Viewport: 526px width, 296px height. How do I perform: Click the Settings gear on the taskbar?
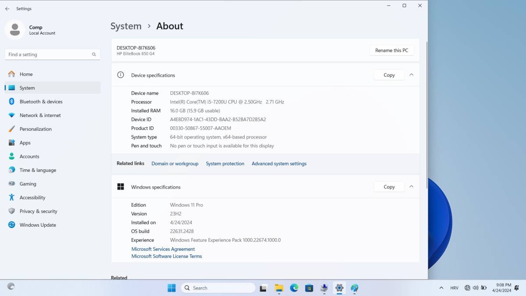(339, 288)
